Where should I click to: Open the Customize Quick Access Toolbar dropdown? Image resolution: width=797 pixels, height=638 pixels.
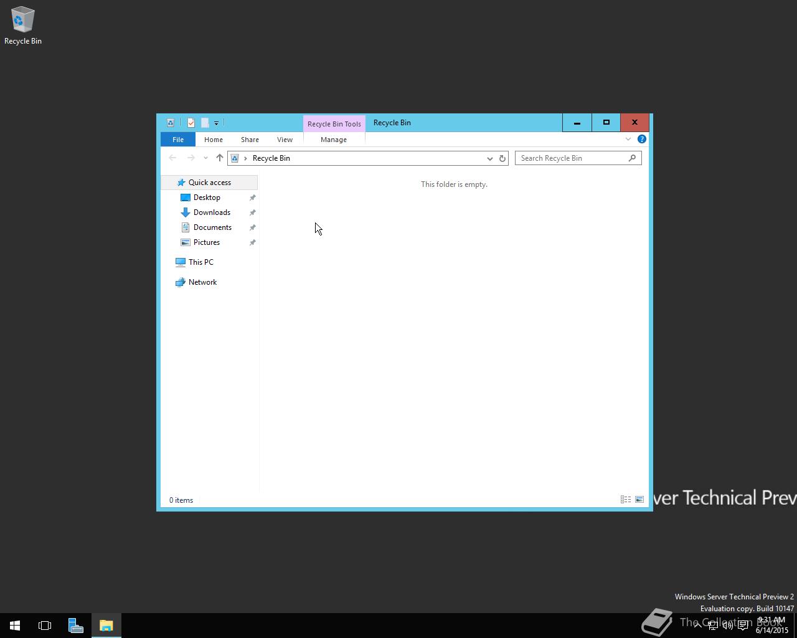click(x=217, y=123)
